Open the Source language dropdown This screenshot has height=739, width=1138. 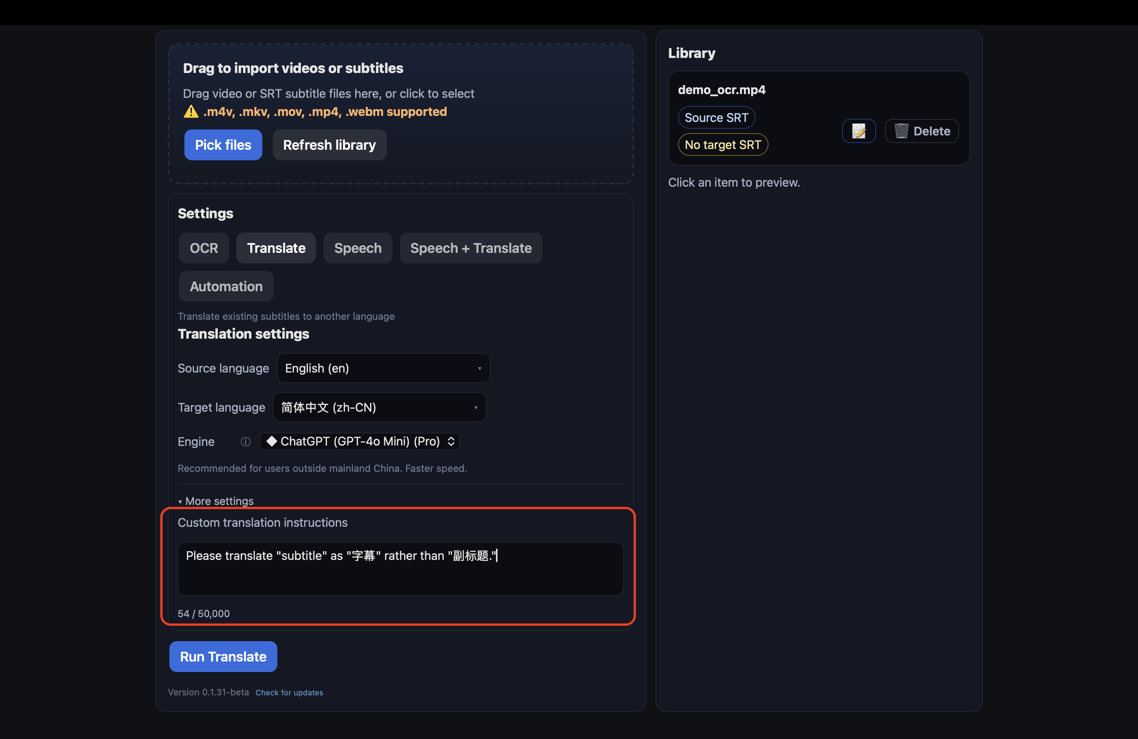point(383,368)
